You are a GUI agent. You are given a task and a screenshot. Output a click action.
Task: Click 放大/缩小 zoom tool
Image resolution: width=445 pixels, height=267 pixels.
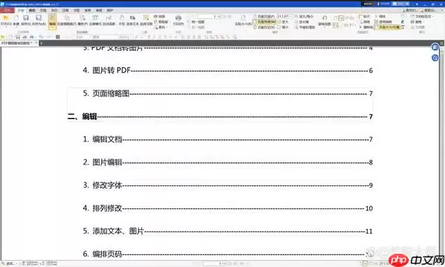304,17
